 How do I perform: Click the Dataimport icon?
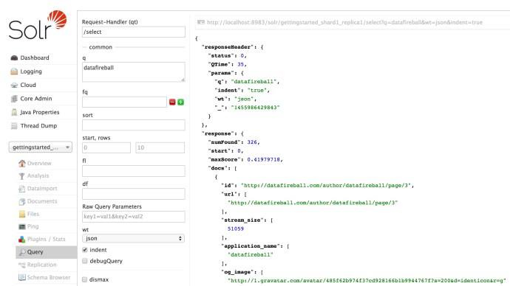21,189
